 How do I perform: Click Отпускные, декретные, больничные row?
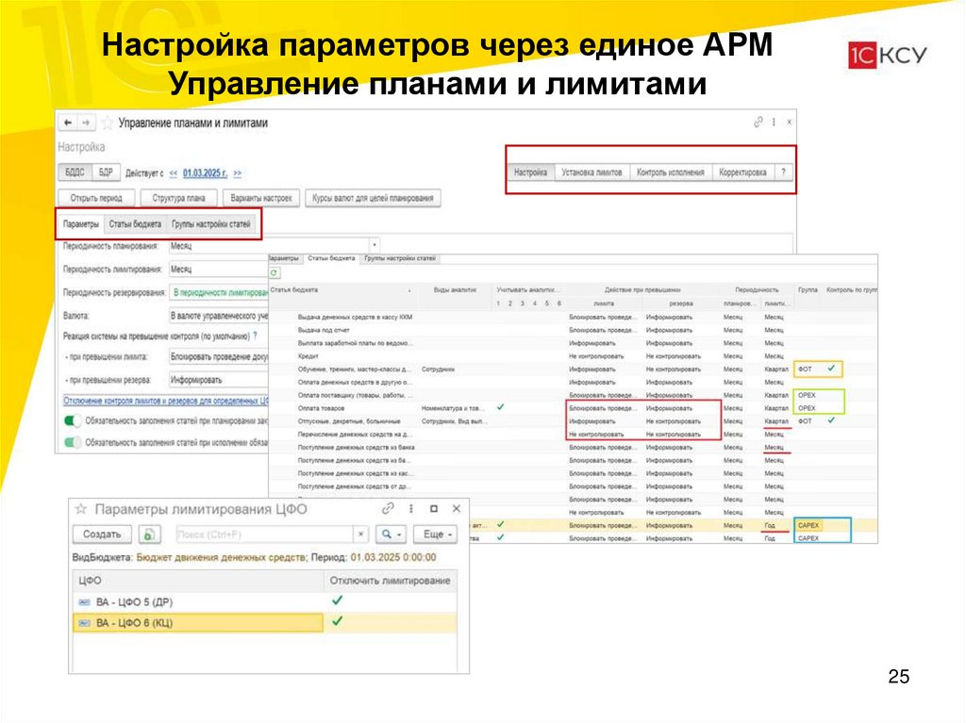tap(573, 421)
